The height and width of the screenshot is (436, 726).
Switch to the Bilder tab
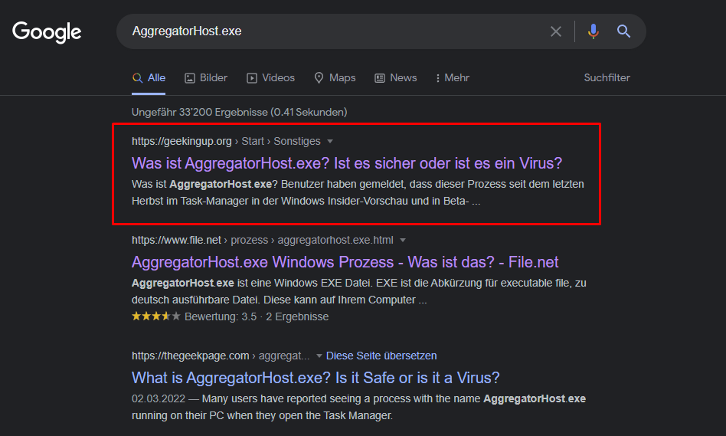(x=206, y=78)
